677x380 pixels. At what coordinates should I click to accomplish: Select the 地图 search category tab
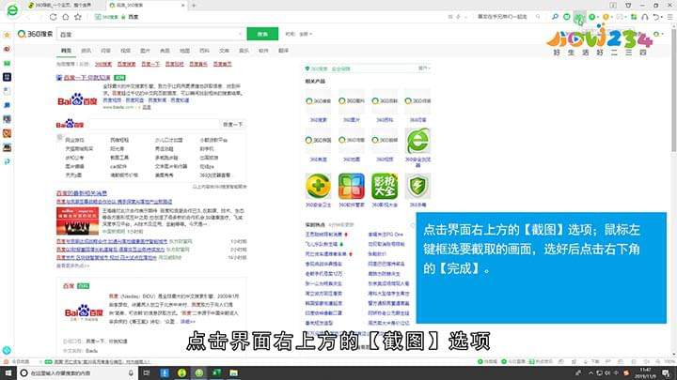(184, 51)
